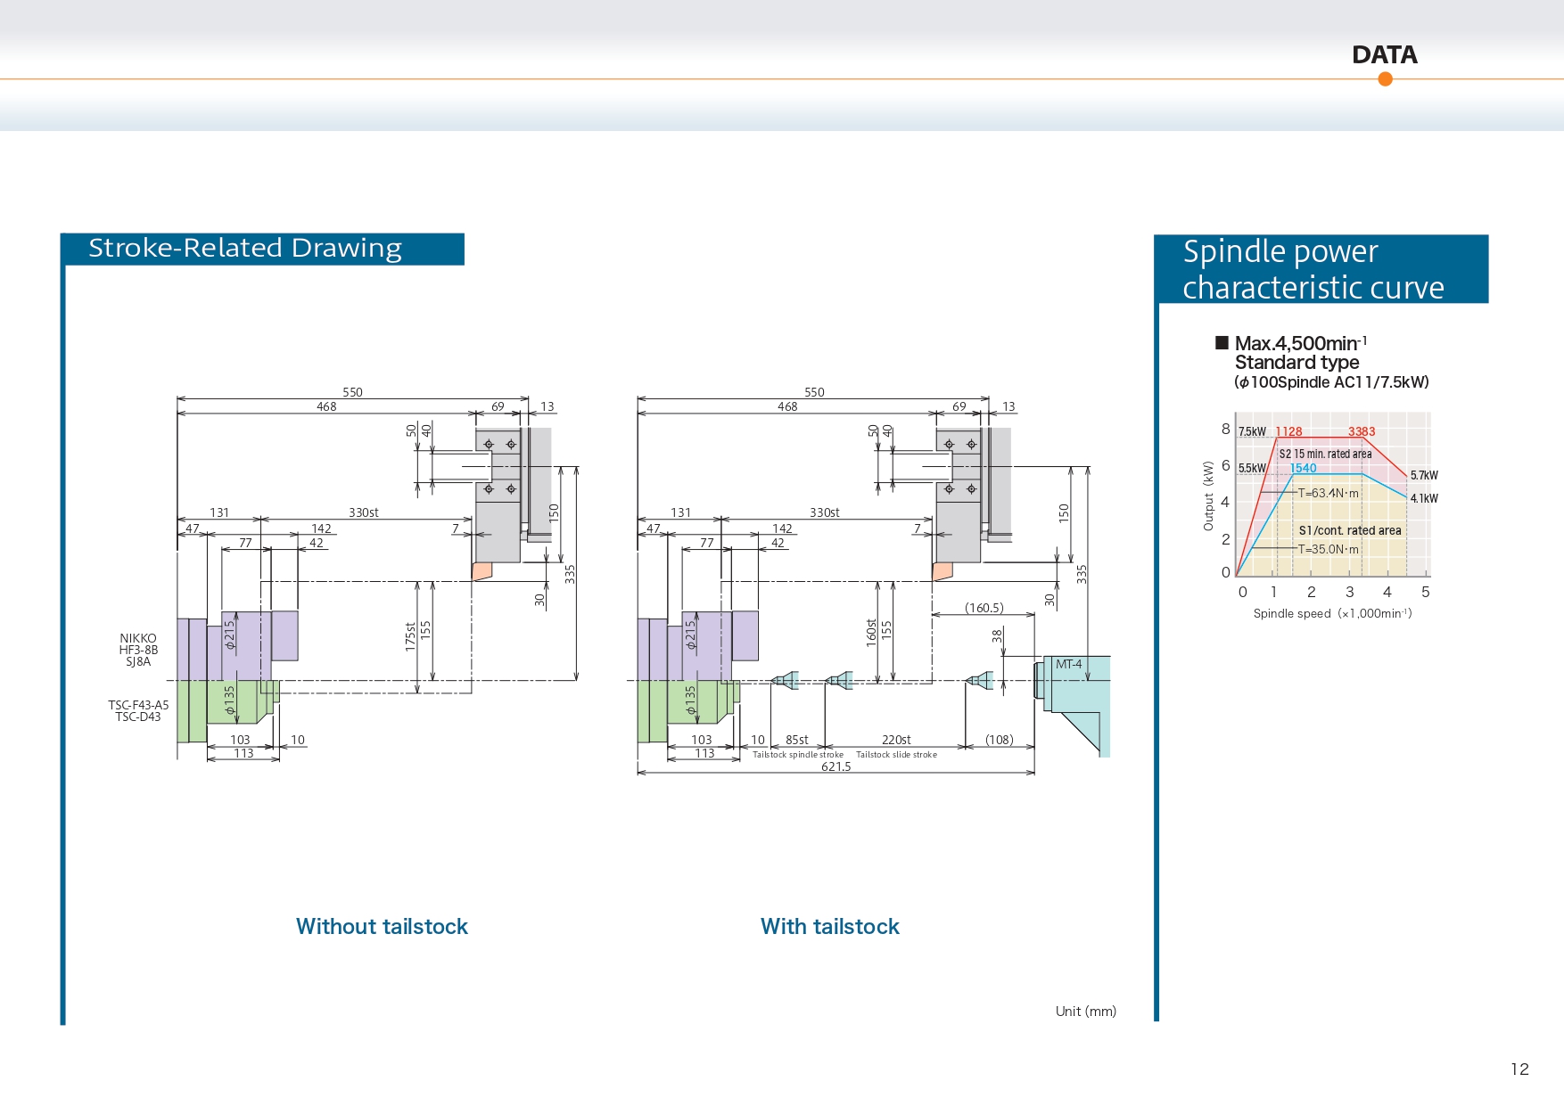
Task: Click the 175st vertical stroke dimension
Action: 410,636
